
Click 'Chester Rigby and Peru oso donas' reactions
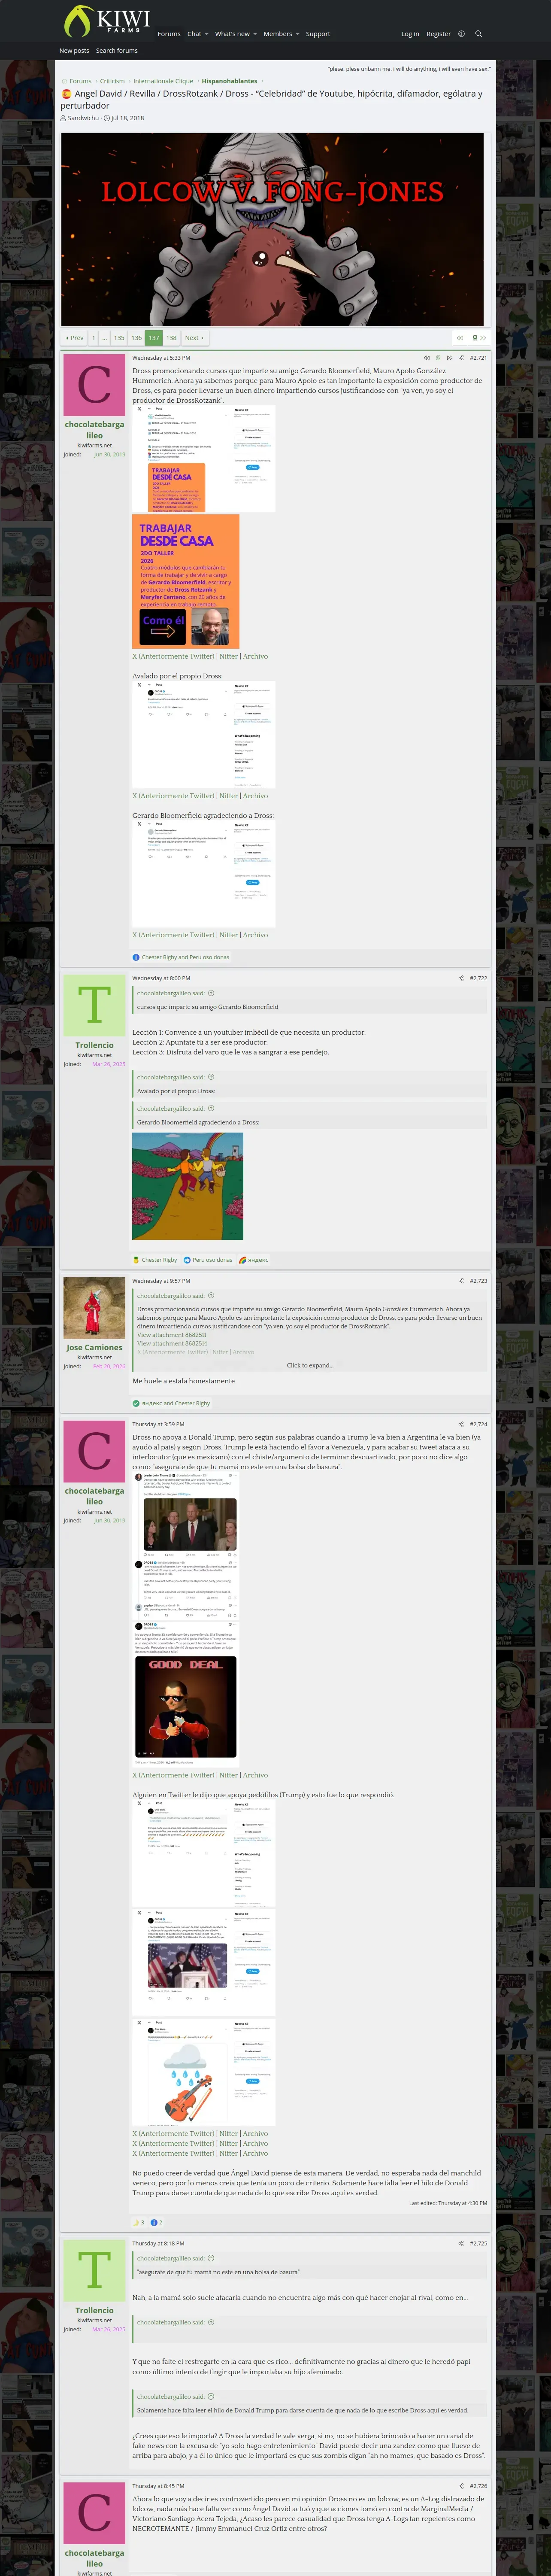[x=185, y=957]
